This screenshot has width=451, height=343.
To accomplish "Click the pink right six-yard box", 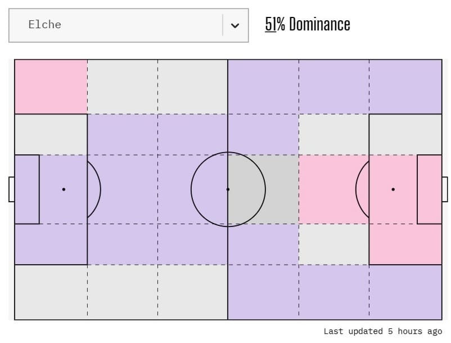I will pos(430,189).
